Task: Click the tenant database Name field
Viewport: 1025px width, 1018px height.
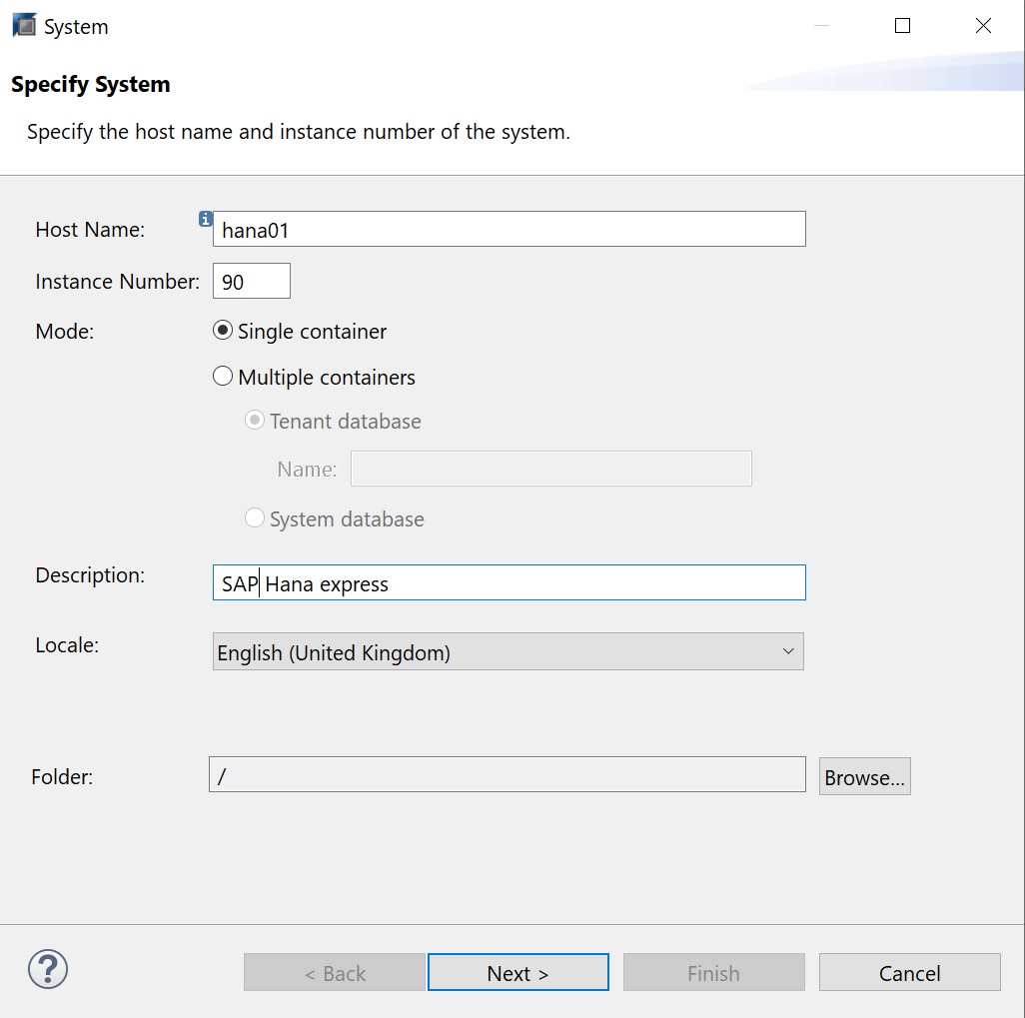Action: coord(550,469)
